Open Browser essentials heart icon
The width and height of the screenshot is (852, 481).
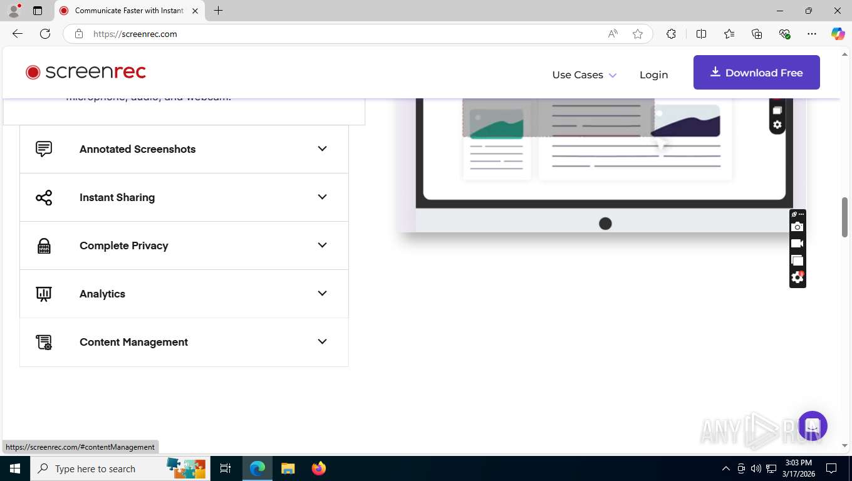tap(784, 34)
